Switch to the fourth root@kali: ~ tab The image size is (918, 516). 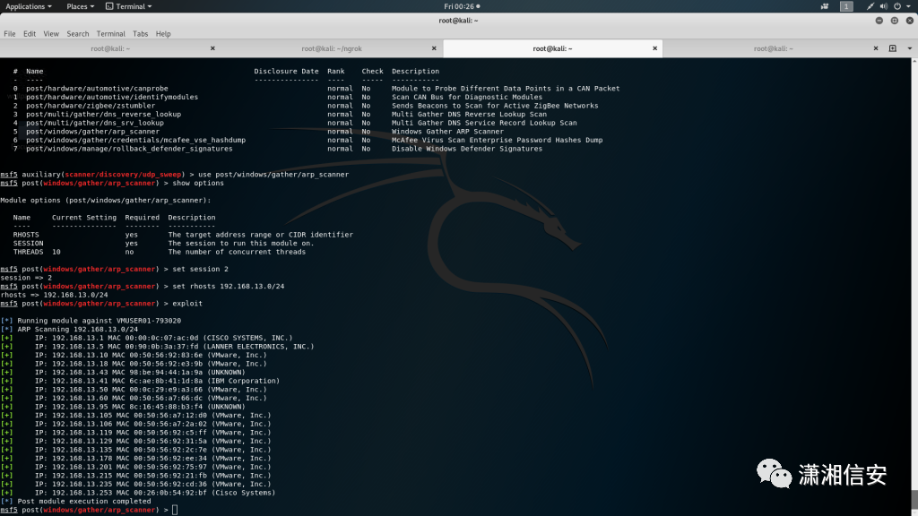[x=773, y=48]
